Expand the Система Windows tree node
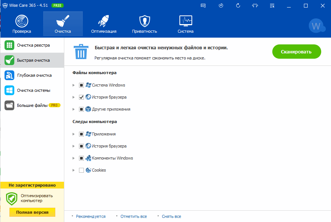The height and width of the screenshot is (222, 331). (x=74, y=85)
